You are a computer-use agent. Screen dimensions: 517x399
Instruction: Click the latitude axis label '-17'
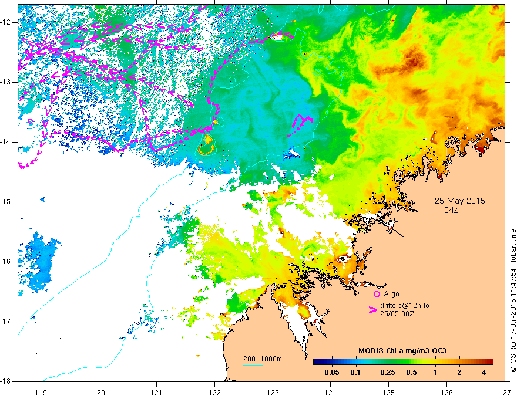click(6, 322)
